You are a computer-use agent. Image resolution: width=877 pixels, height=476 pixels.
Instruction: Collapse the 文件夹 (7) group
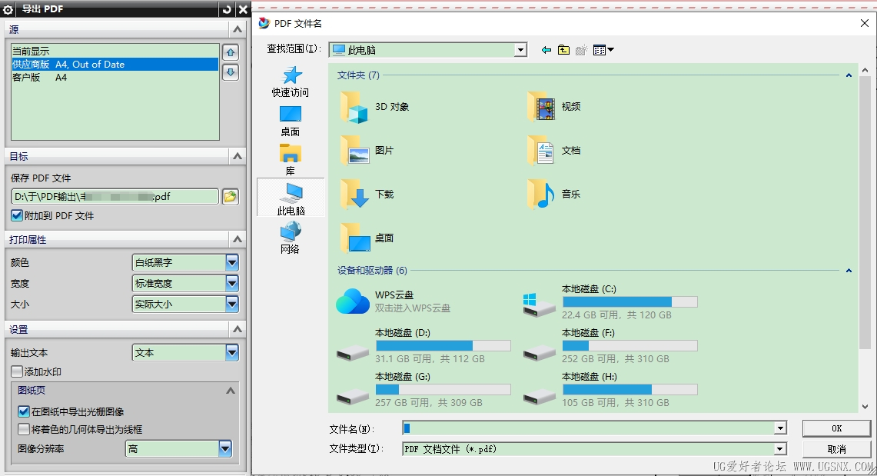[x=849, y=75]
